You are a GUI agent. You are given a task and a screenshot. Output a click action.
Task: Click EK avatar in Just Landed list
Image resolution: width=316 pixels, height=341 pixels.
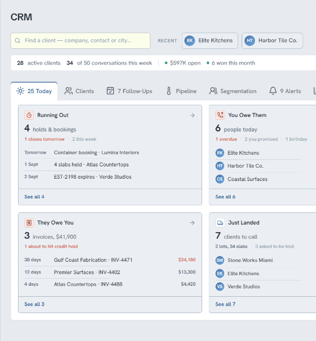click(x=220, y=273)
